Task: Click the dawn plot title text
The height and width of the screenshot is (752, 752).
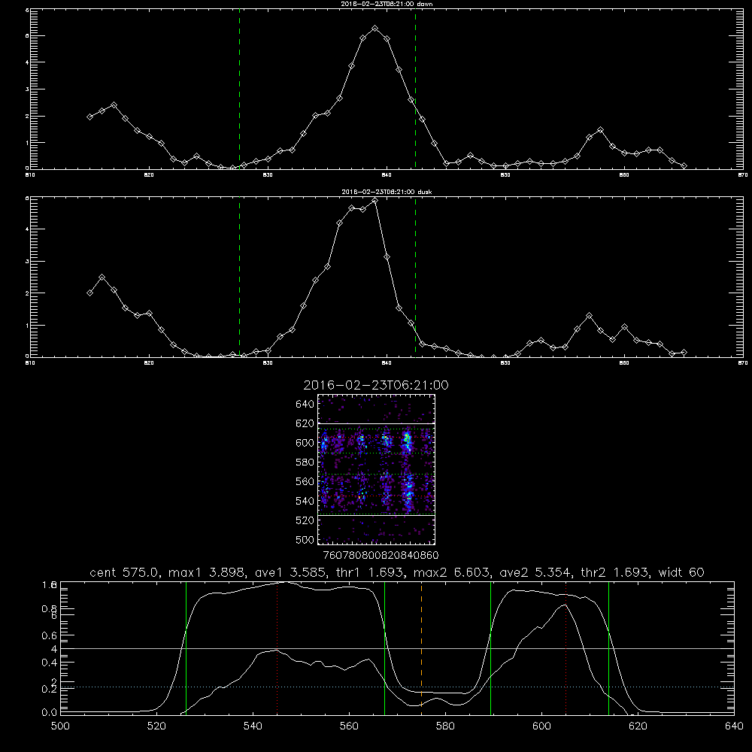Action: tap(386, 4)
